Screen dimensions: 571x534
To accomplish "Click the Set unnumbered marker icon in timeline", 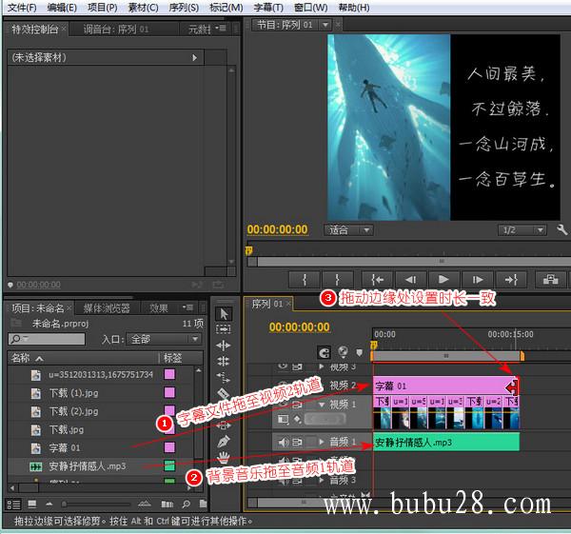I will 360,352.
